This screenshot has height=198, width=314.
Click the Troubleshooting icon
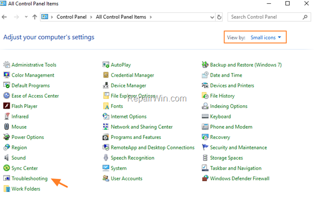point(6,178)
